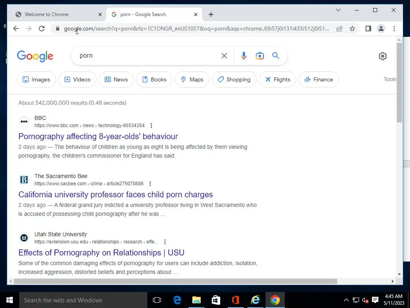Screen dimensions: 410x308
Task: Filter results by News
Action: pyautogui.click(x=116, y=79)
